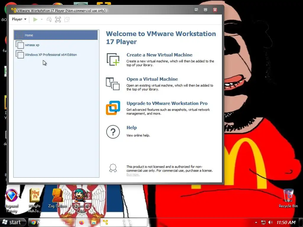Select the winasa xp virtual machine
This screenshot has width=303, height=227.
tap(56, 45)
